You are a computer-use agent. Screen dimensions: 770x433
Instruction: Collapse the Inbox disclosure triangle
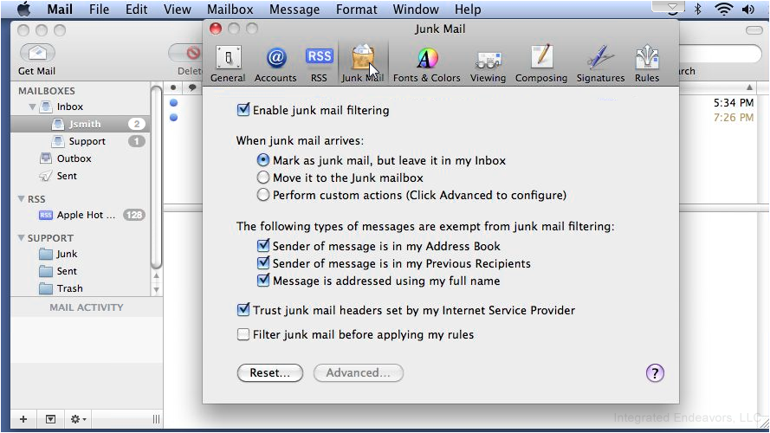32,107
